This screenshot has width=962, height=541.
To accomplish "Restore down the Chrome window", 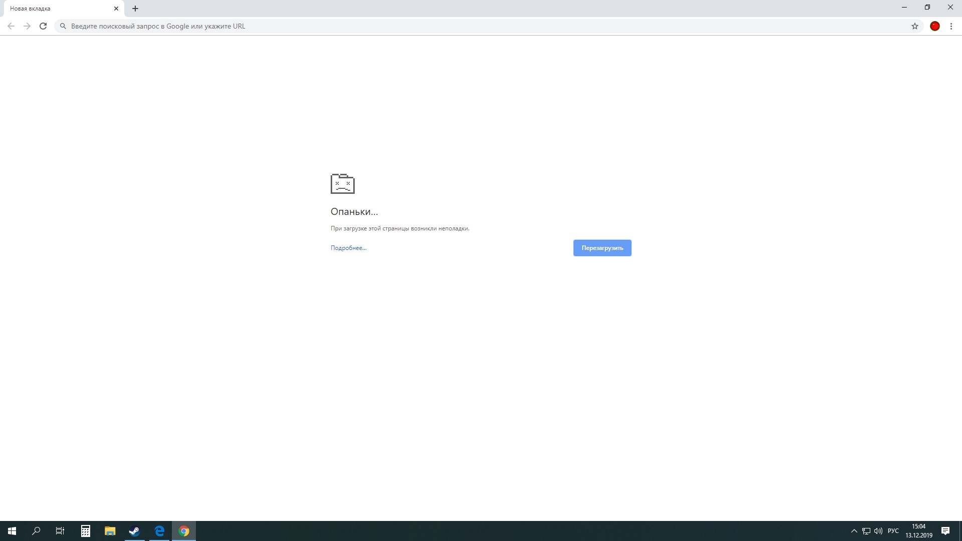I will (927, 8).
